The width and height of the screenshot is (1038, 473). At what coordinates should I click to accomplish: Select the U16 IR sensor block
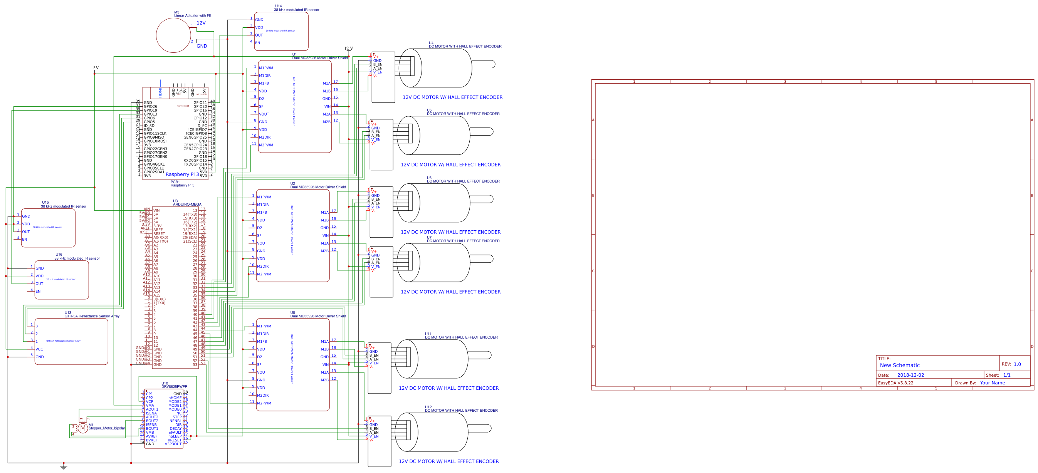tap(61, 280)
